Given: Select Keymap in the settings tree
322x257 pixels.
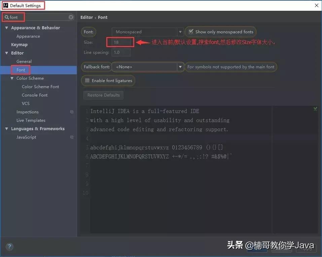Looking at the screenshot, I should (x=19, y=44).
